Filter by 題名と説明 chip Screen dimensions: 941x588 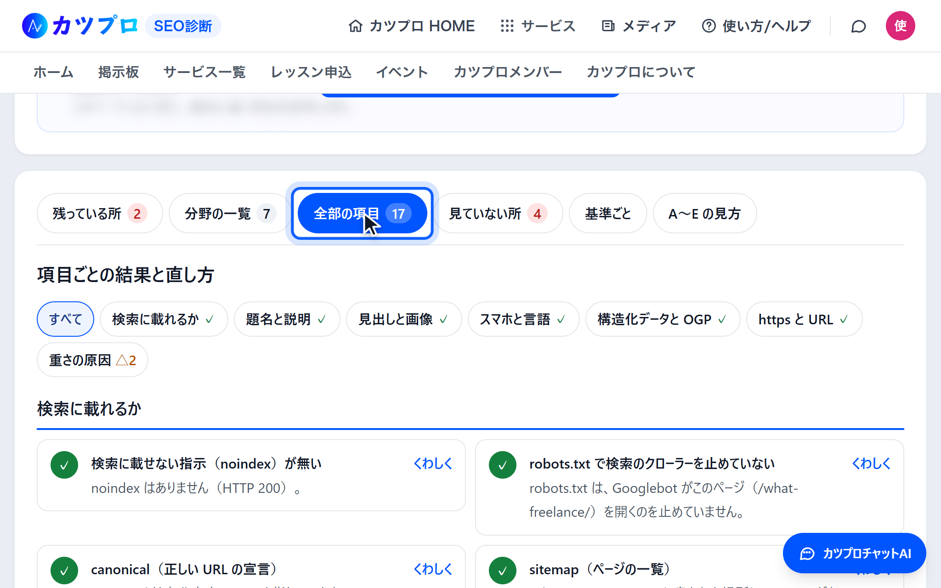(287, 319)
